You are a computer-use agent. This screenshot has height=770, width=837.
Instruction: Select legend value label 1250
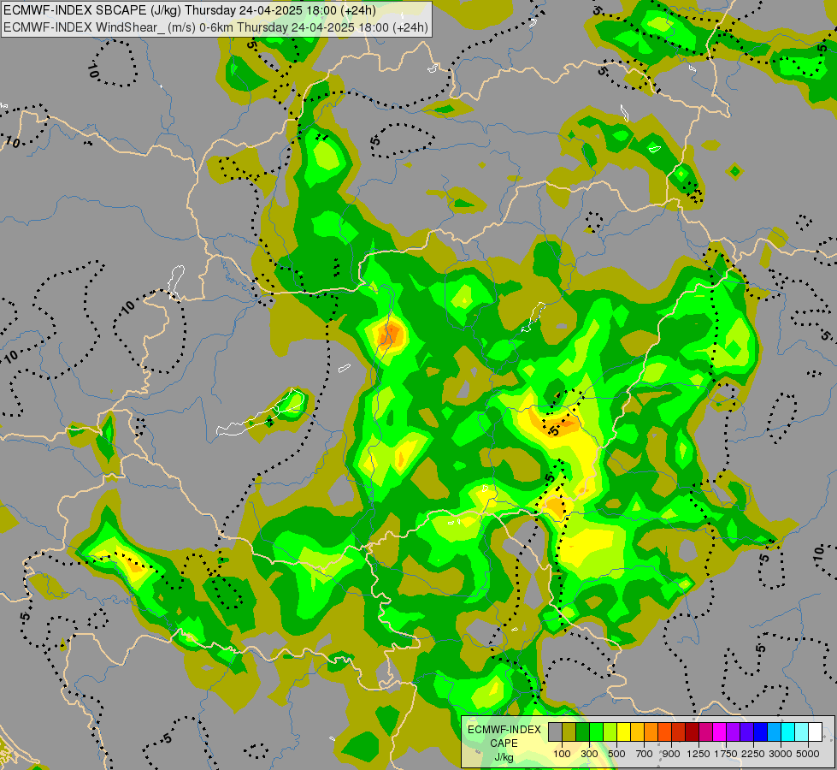tap(698, 754)
